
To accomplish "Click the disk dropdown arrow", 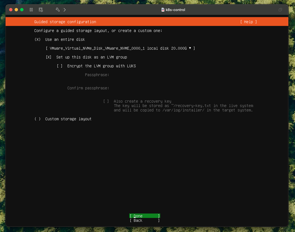I will click(x=190, y=48).
